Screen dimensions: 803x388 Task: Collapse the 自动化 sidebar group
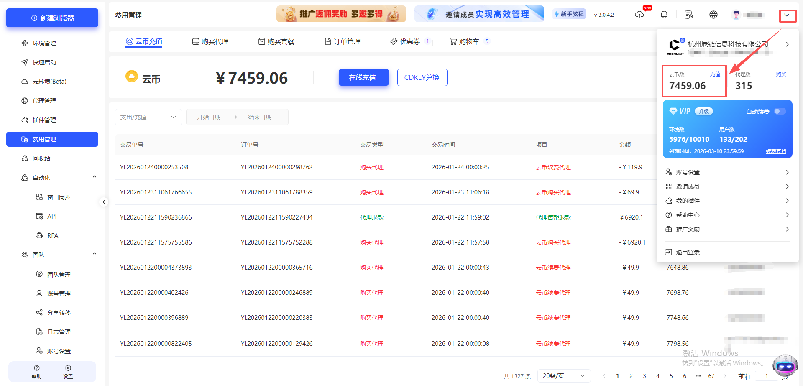click(x=95, y=176)
